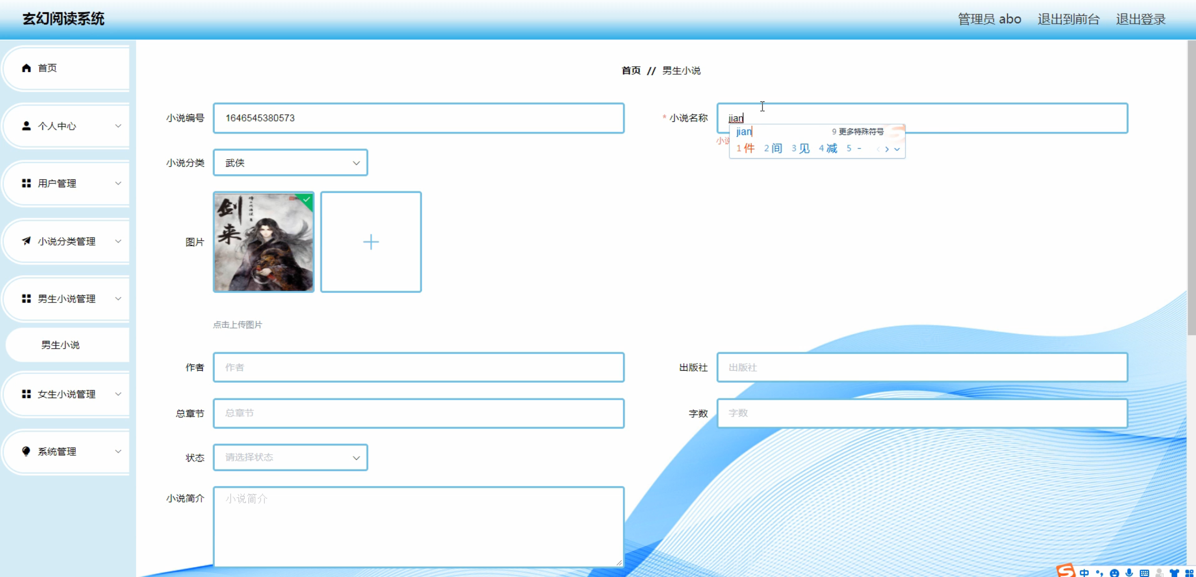This screenshot has width=1196, height=577.
Task: Click 退出到前台 in the header
Action: point(1068,19)
